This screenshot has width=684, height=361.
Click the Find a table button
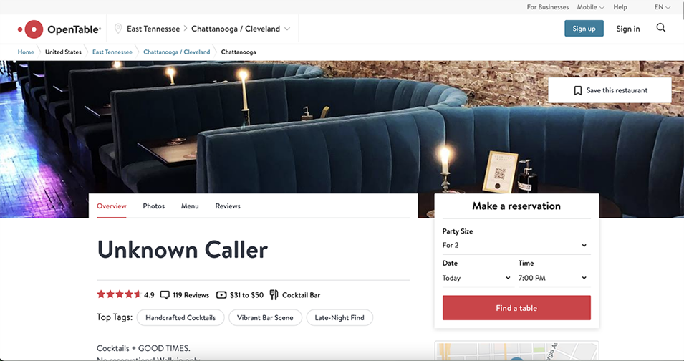pyautogui.click(x=516, y=308)
